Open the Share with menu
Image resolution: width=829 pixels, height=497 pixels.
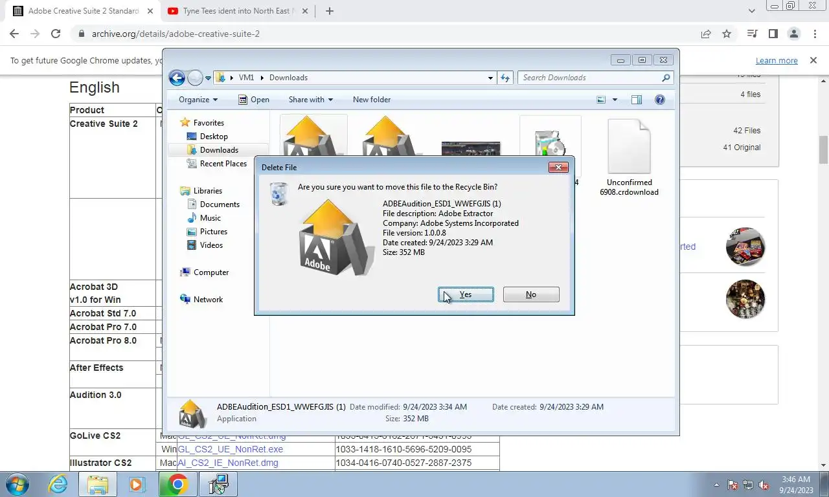pyautogui.click(x=311, y=100)
